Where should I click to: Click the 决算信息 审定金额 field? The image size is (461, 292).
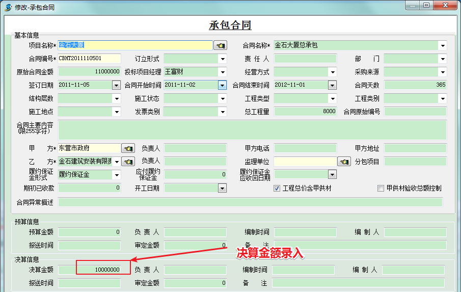tap(195, 283)
